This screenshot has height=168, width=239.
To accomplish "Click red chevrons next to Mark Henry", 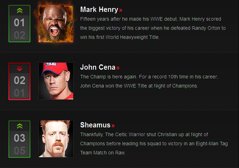I will 121,10.
